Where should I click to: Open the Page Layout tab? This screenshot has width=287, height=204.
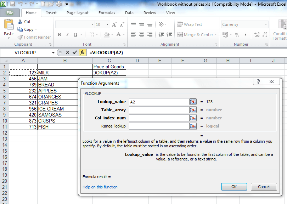tap(78, 13)
